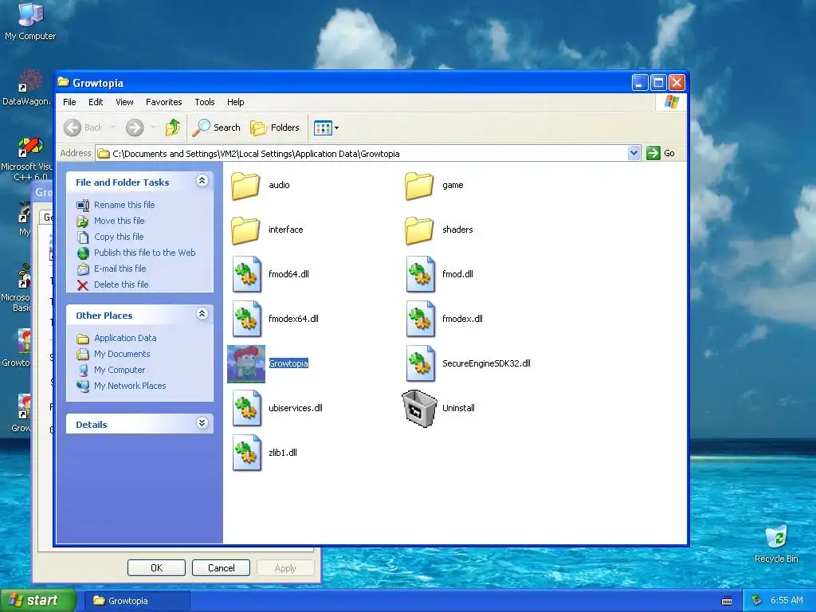816x612 pixels.
Task: Click Growtopia taskbar button
Action: tap(137, 601)
